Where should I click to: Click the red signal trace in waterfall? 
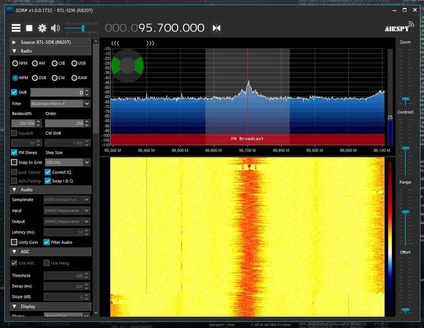(x=249, y=238)
